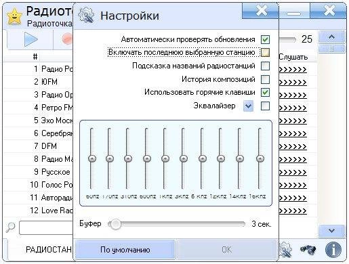Enable the Эквалайзер checkbox
The image size is (349, 264).
(265, 106)
